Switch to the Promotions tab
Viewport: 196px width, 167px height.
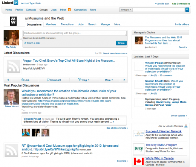pyautogui.click(x=67, y=24)
